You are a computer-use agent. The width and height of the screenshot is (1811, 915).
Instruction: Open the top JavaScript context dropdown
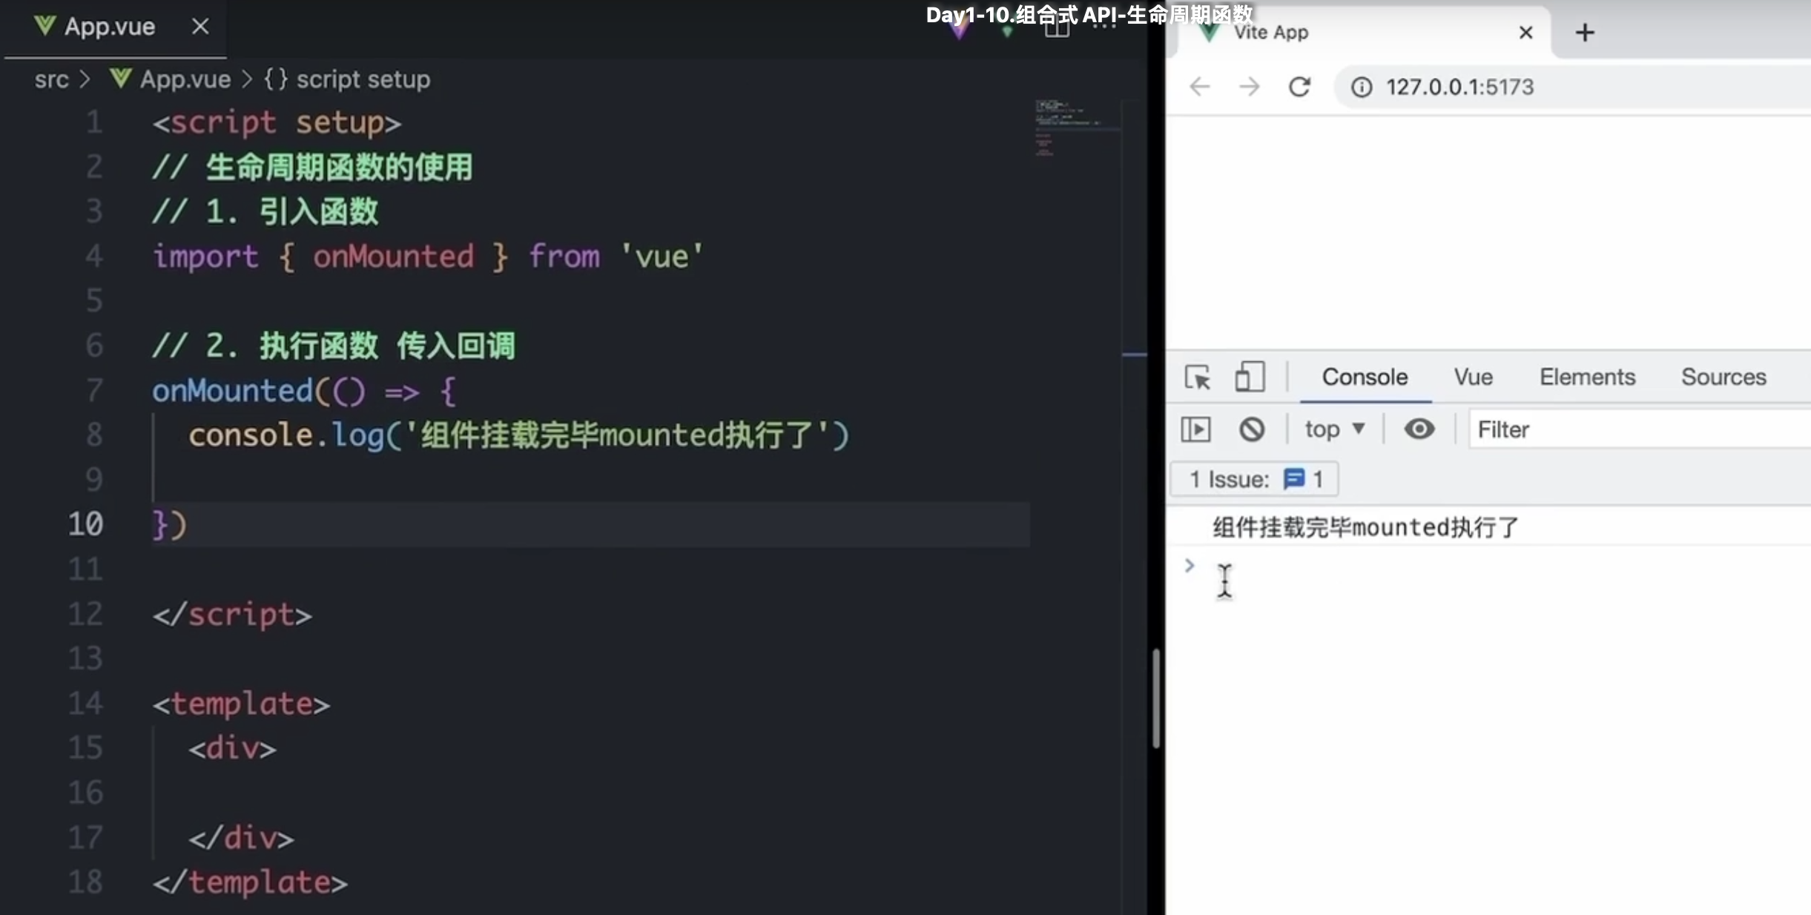(1334, 429)
